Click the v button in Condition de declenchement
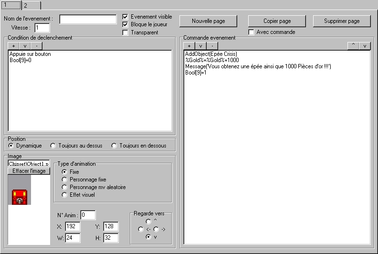This screenshot has width=378, height=254. [25, 46]
